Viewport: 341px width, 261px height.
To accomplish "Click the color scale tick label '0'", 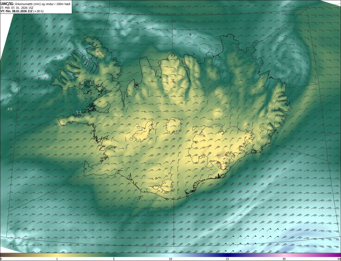I will (1, 259).
